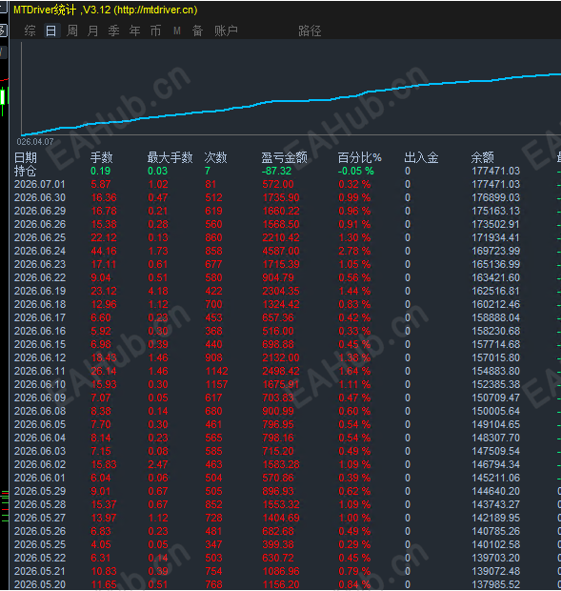Image resolution: width=561 pixels, height=591 pixels.
Task: Select the 2026.06.26 date row
Action: point(40,224)
